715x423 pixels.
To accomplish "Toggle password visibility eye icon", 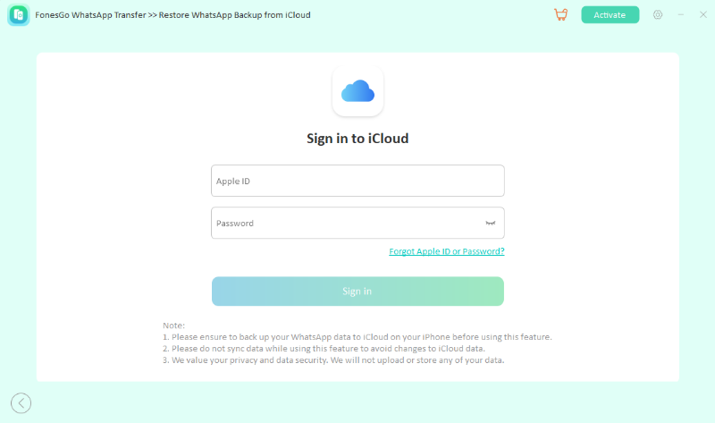I will (x=490, y=224).
